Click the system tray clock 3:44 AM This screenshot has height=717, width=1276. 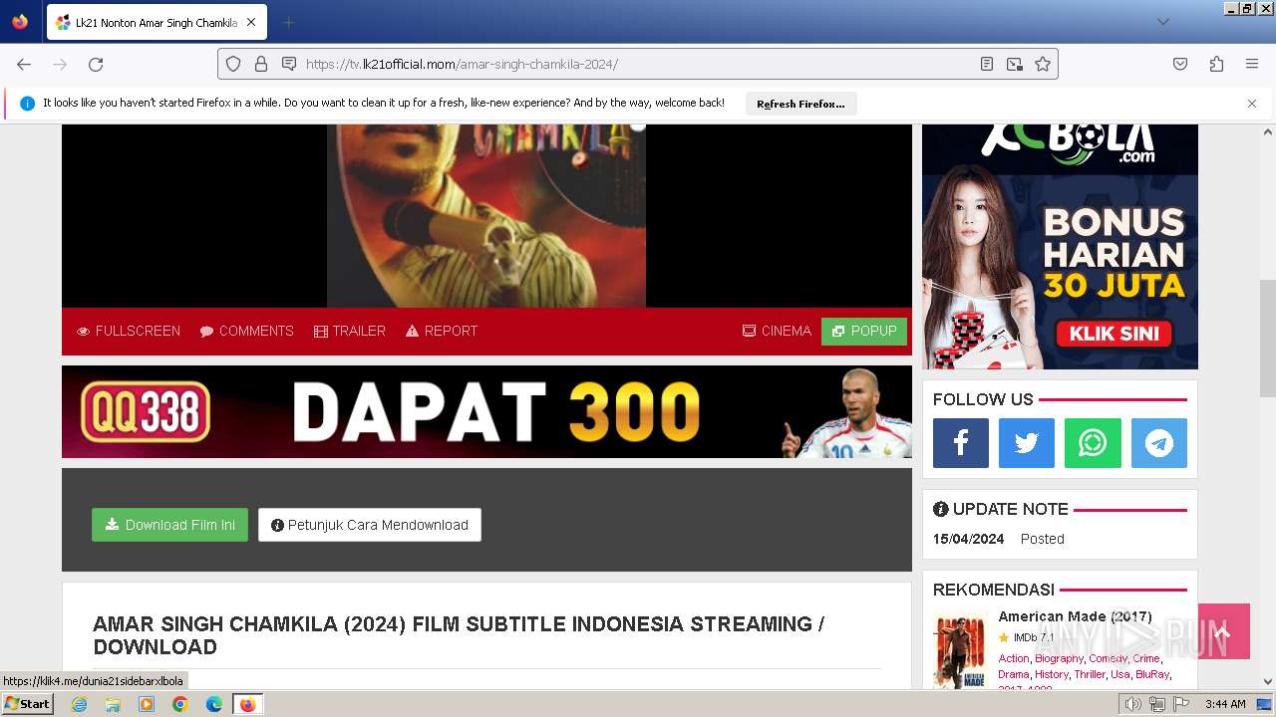point(1225,704)
